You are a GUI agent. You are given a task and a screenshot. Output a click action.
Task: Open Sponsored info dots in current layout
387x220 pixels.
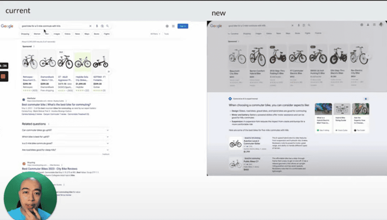[x=34, y=47]
